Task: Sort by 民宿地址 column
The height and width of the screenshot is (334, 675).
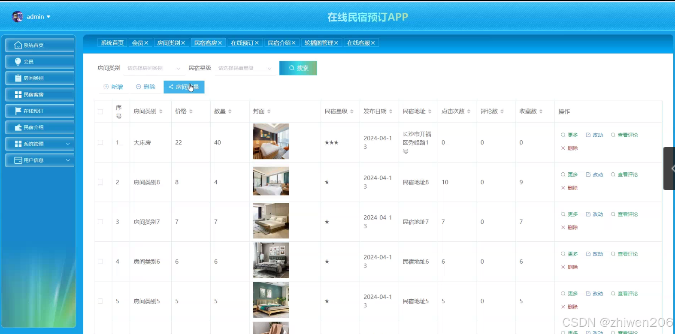Action: 430,111
